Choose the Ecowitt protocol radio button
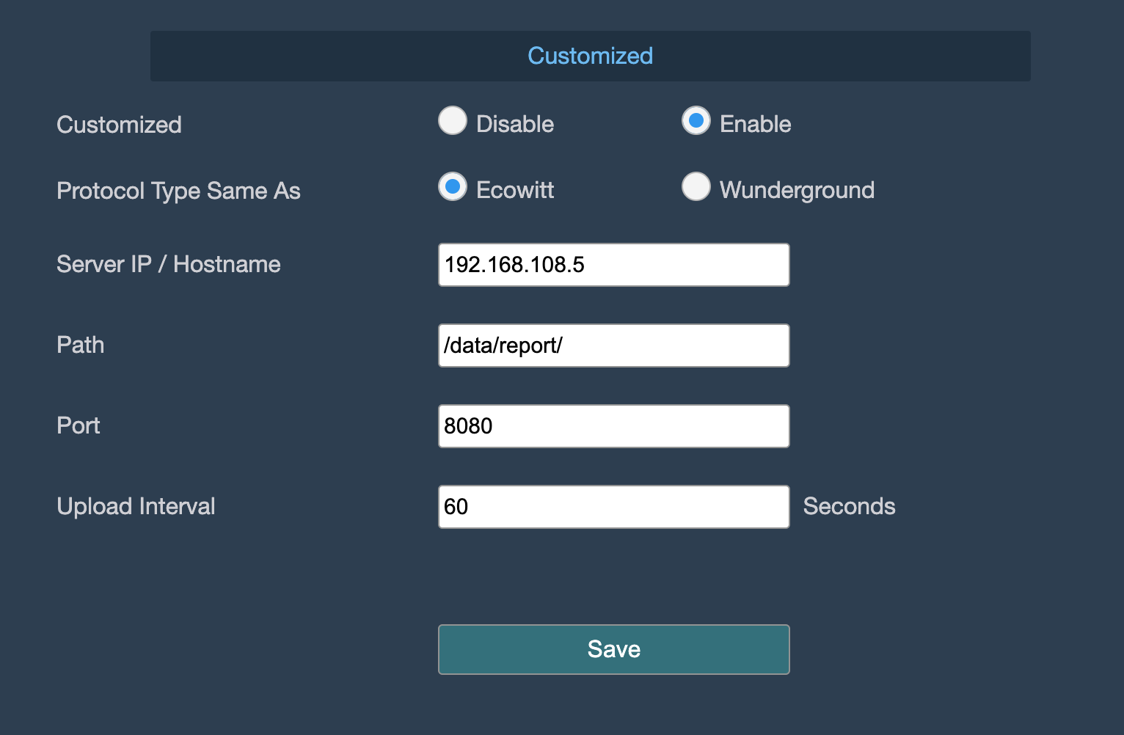 pyautogui.click(x=453, y=186)
